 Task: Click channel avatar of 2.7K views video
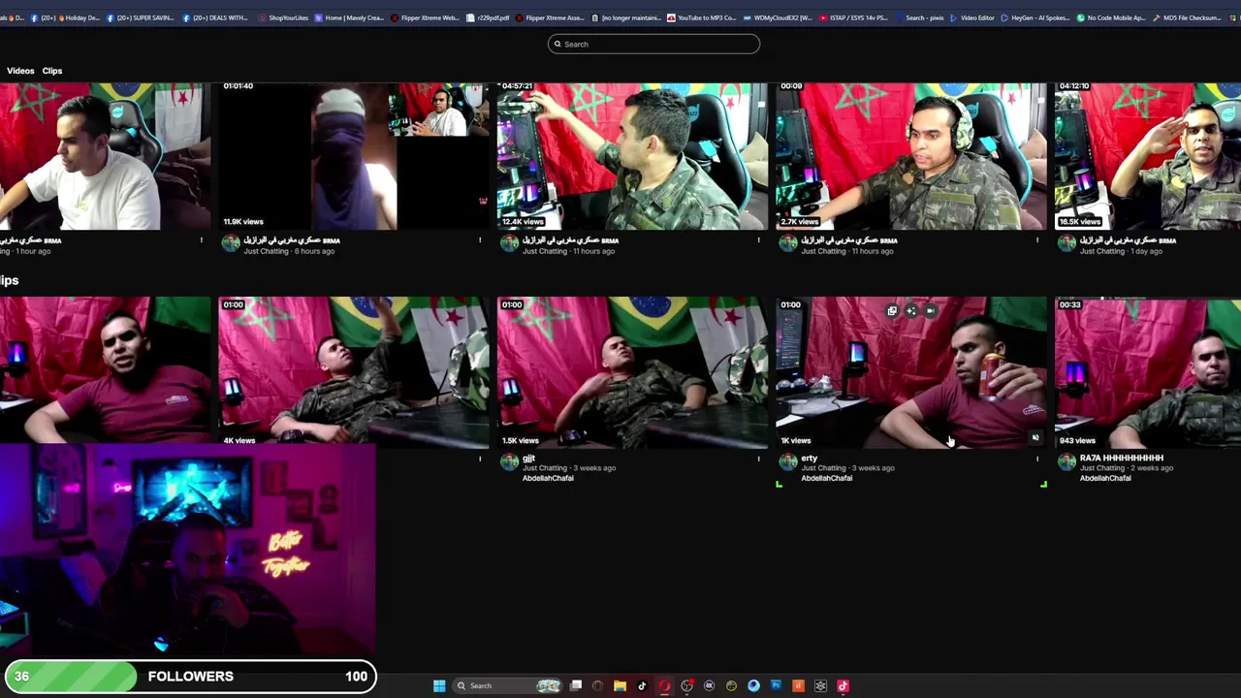coord(788,243)
